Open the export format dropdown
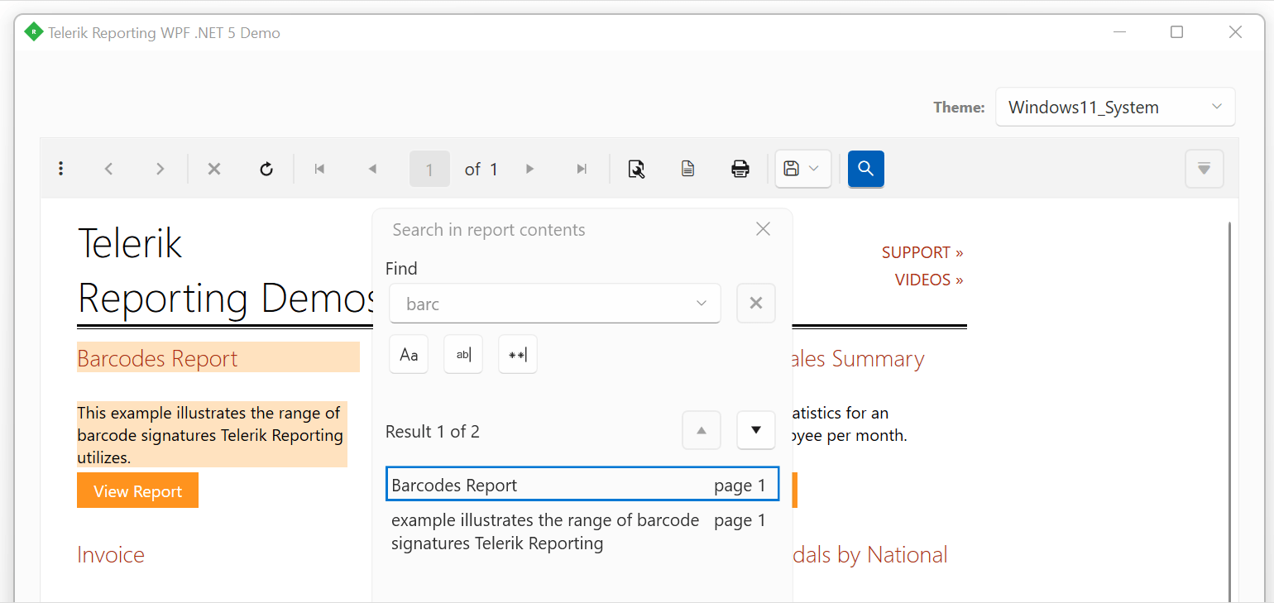 pos(802,169)
